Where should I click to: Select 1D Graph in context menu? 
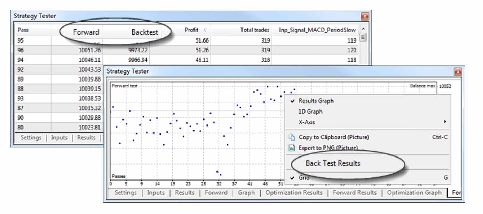point(310,112)
